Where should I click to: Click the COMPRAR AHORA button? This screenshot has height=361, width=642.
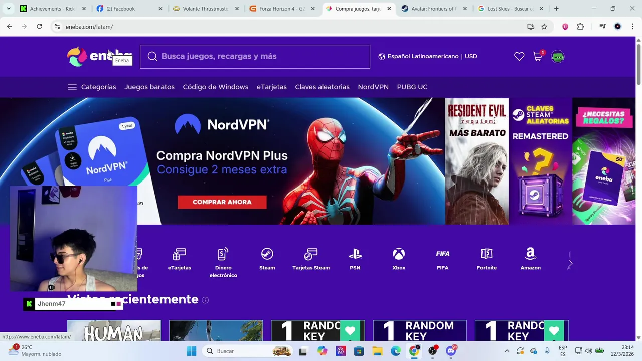[x=222, y=202]
